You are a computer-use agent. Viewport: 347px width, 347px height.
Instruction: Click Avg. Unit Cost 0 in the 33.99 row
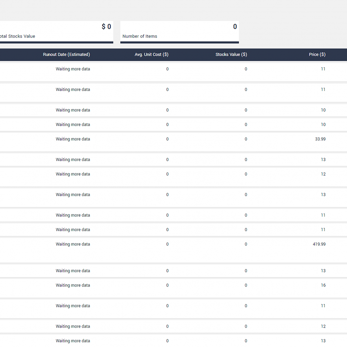point(167,139)
